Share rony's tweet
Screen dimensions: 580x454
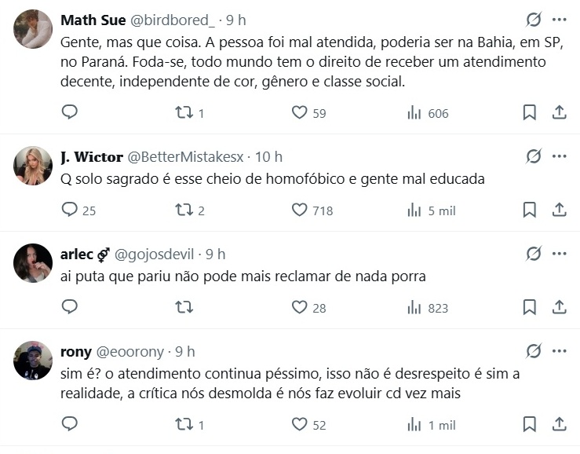[560, 424]
